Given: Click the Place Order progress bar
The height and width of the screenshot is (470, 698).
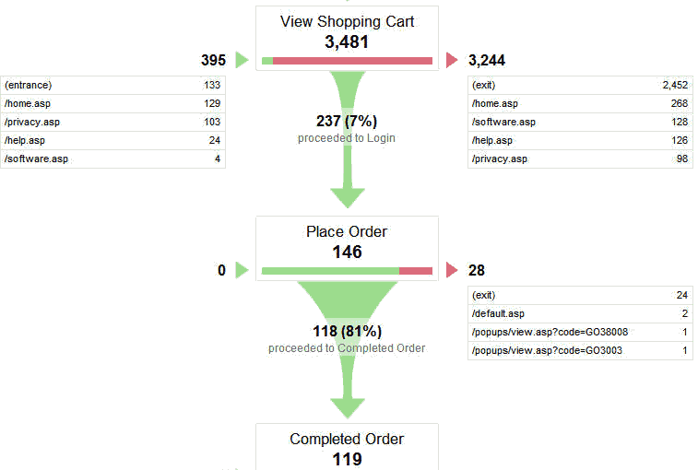Looking at the screenshot, I should click(x=347, y=270).
